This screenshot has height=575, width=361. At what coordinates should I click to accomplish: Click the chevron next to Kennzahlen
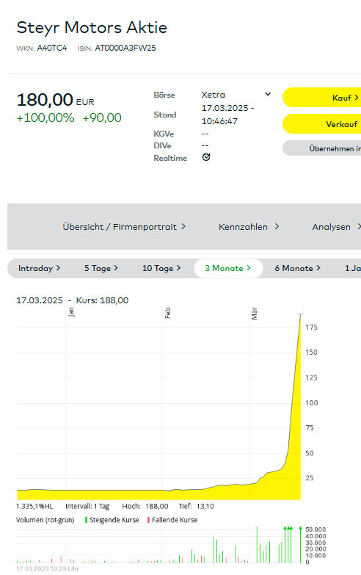pos(277,227)
